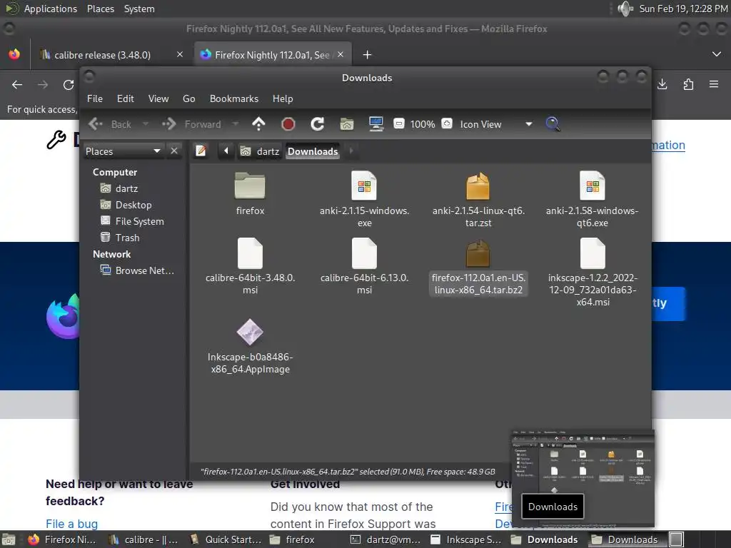
Task: Open the Edit menu
Action: 126,98
